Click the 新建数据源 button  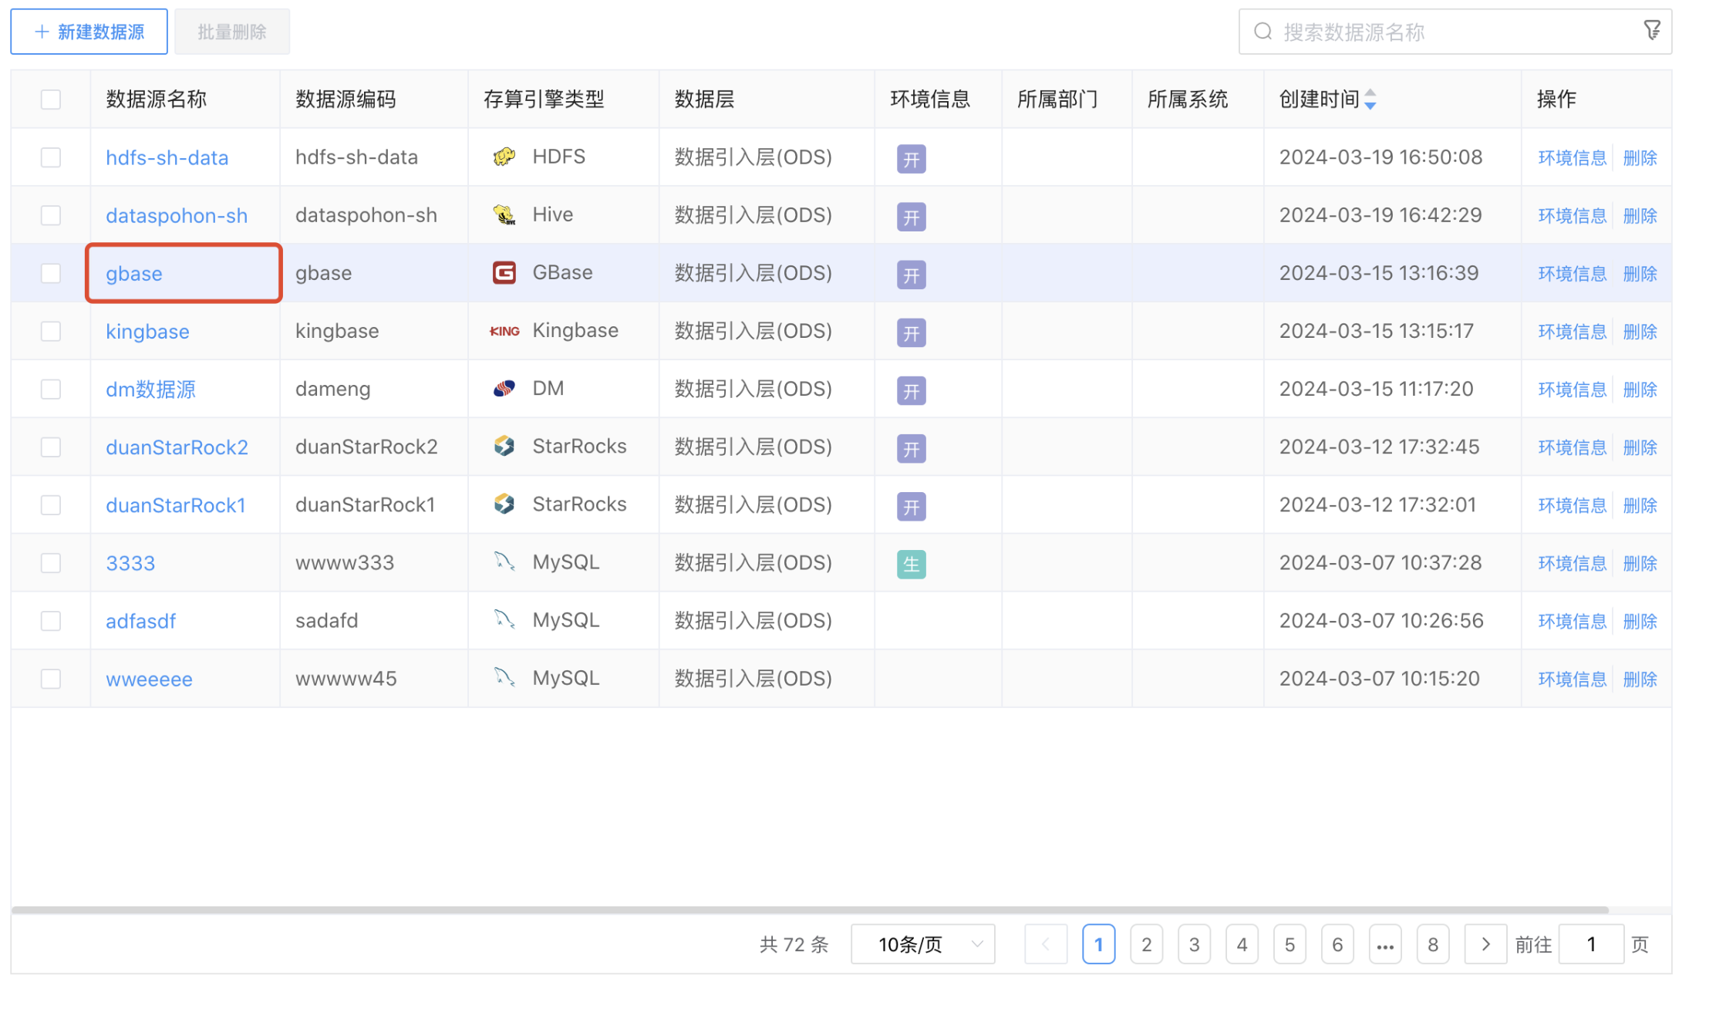click(x=89, y=31)
